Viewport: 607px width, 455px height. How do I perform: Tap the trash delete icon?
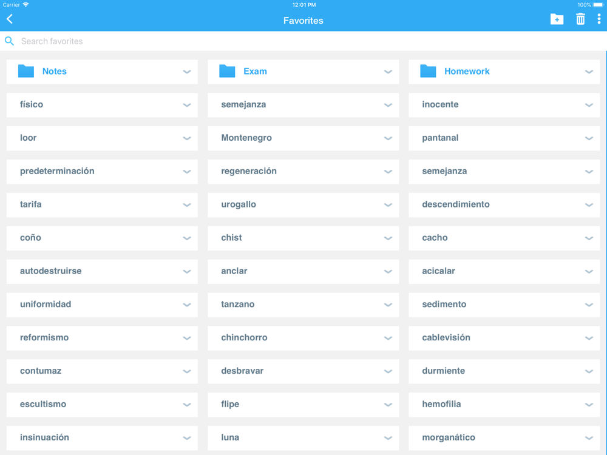pyautogui.click(x=580, y=19)
